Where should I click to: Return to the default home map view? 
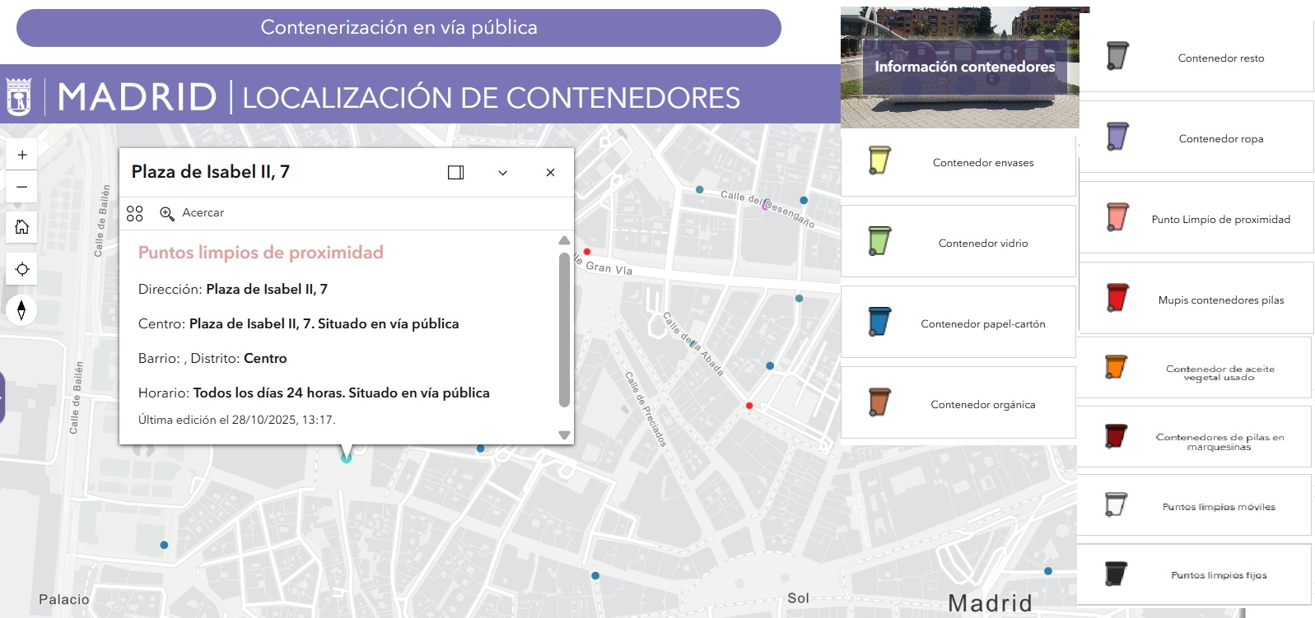click(x=22, y=227)
